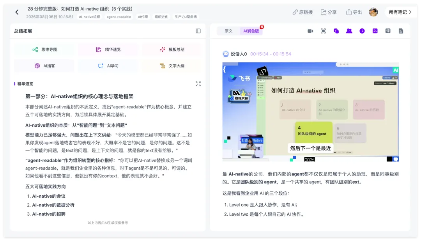Click the video camera icon
The height and width of the screenshot is (241, 421).
[x=310, y=31]
